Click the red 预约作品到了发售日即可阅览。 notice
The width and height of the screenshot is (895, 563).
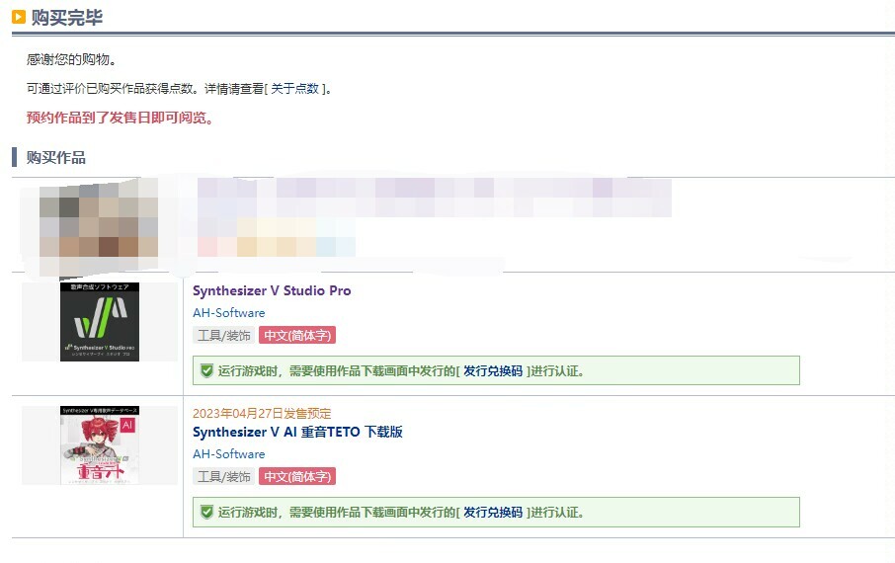click(120, 119)
